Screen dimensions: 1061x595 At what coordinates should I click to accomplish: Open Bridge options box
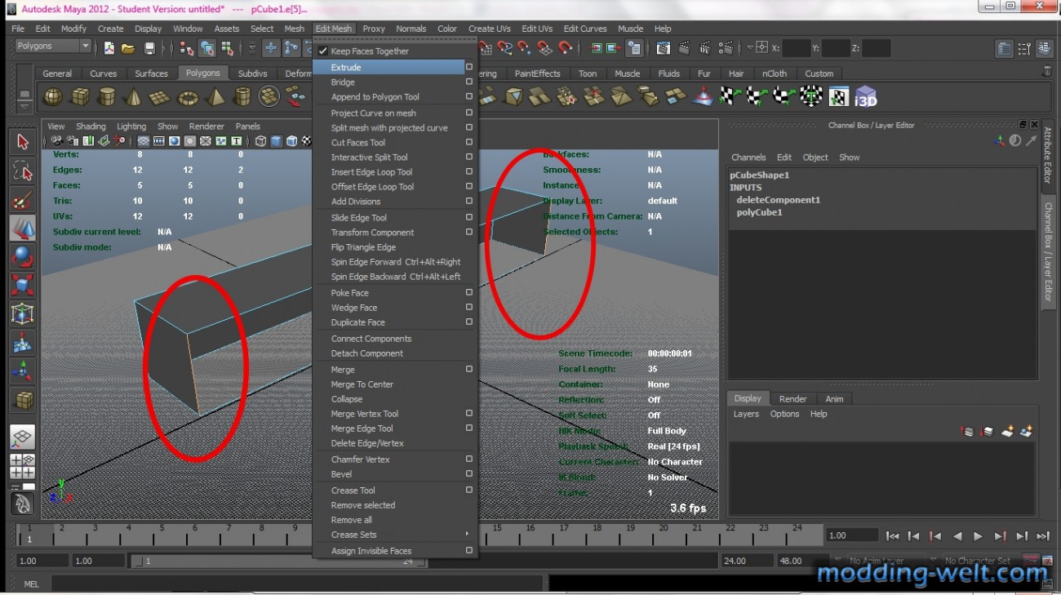point(469,82)
